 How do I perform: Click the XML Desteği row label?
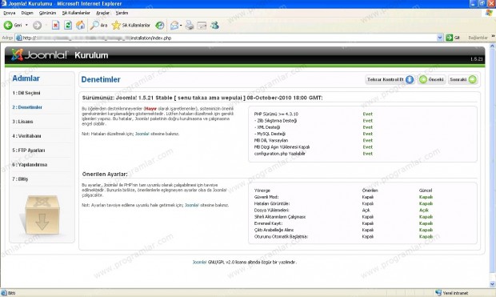click(x=267, y=127)
